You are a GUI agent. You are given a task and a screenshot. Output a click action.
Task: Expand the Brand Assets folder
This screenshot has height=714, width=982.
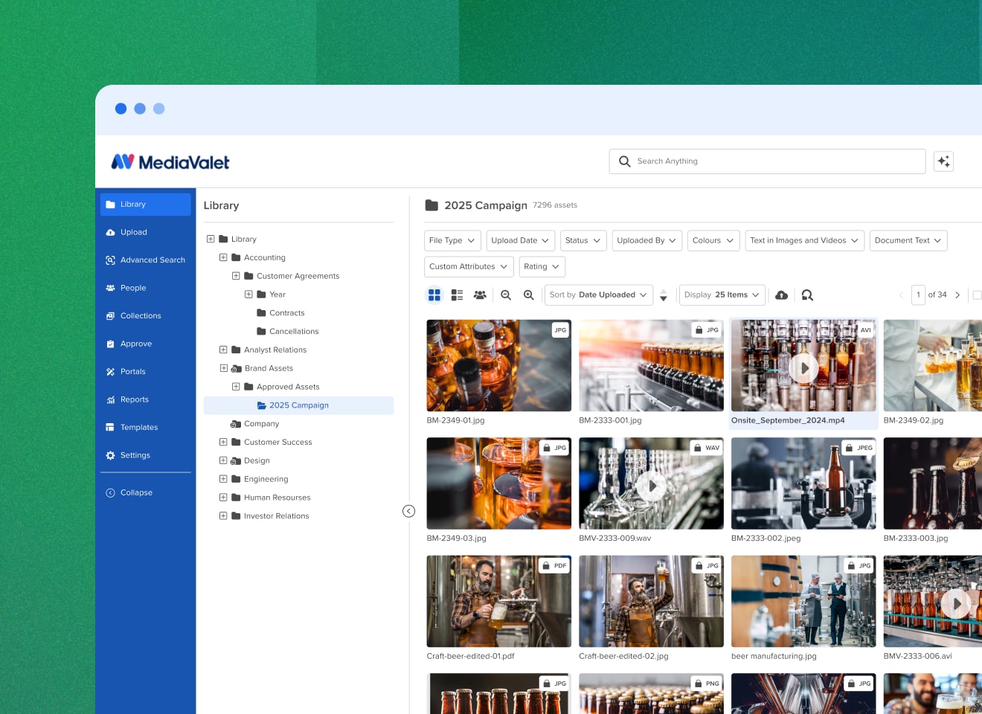point(223,368)
